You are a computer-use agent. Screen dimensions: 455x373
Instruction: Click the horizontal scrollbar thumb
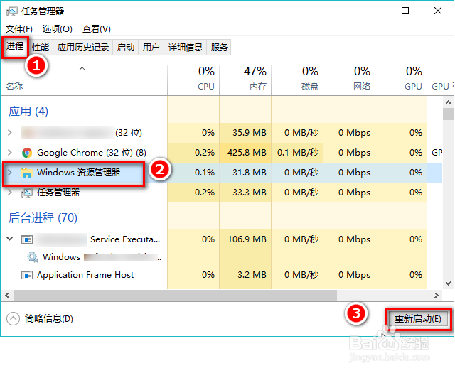(x=176, y=296)
